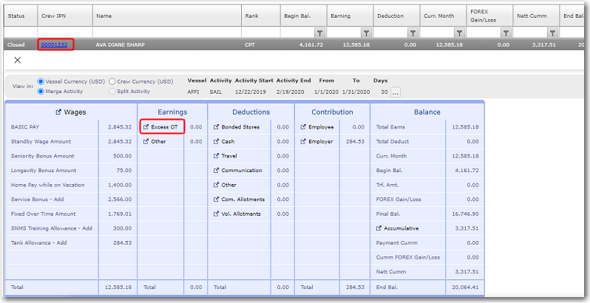Open Travel deduction details icon
The height and width of the screenshot is (303, 590).
click(x=217, y=156)
